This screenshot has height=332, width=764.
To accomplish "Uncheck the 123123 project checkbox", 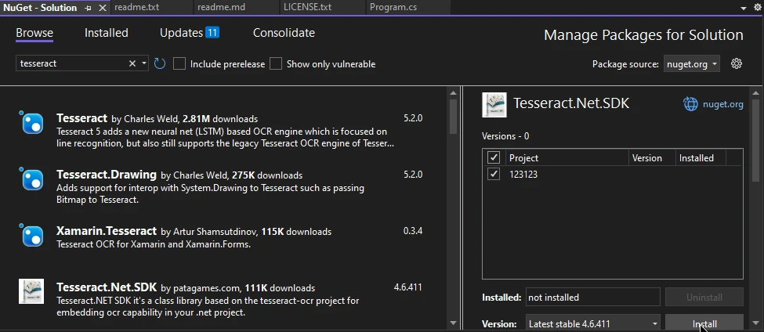I will pyautogui.click(x=494, y=174).
